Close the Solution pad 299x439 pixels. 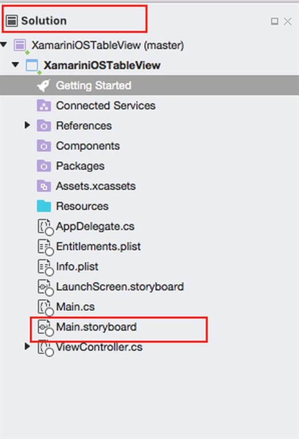[x=288, y=21]
